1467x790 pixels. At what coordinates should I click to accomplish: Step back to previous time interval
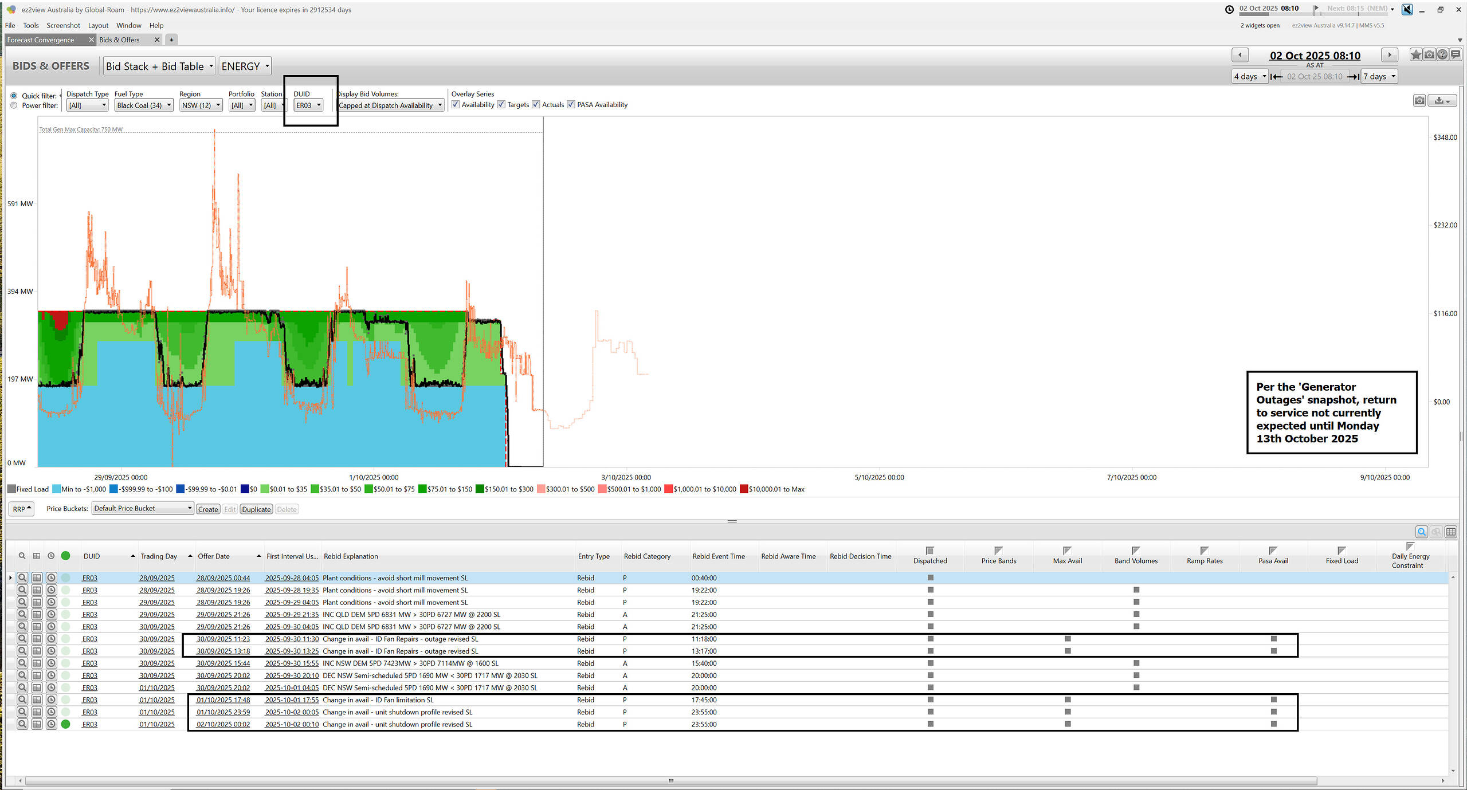click(1240, 55)
